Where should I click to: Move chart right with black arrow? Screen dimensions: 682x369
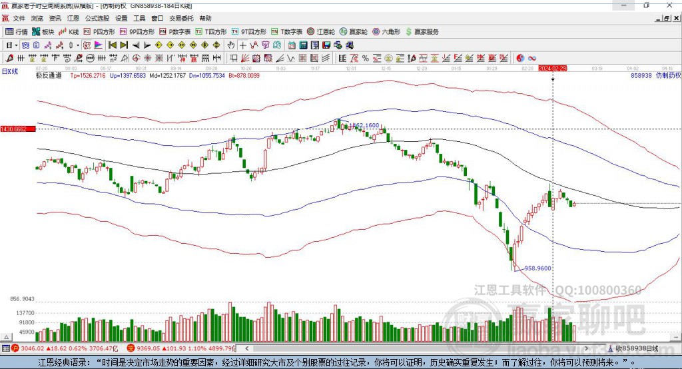pos(147,45)
